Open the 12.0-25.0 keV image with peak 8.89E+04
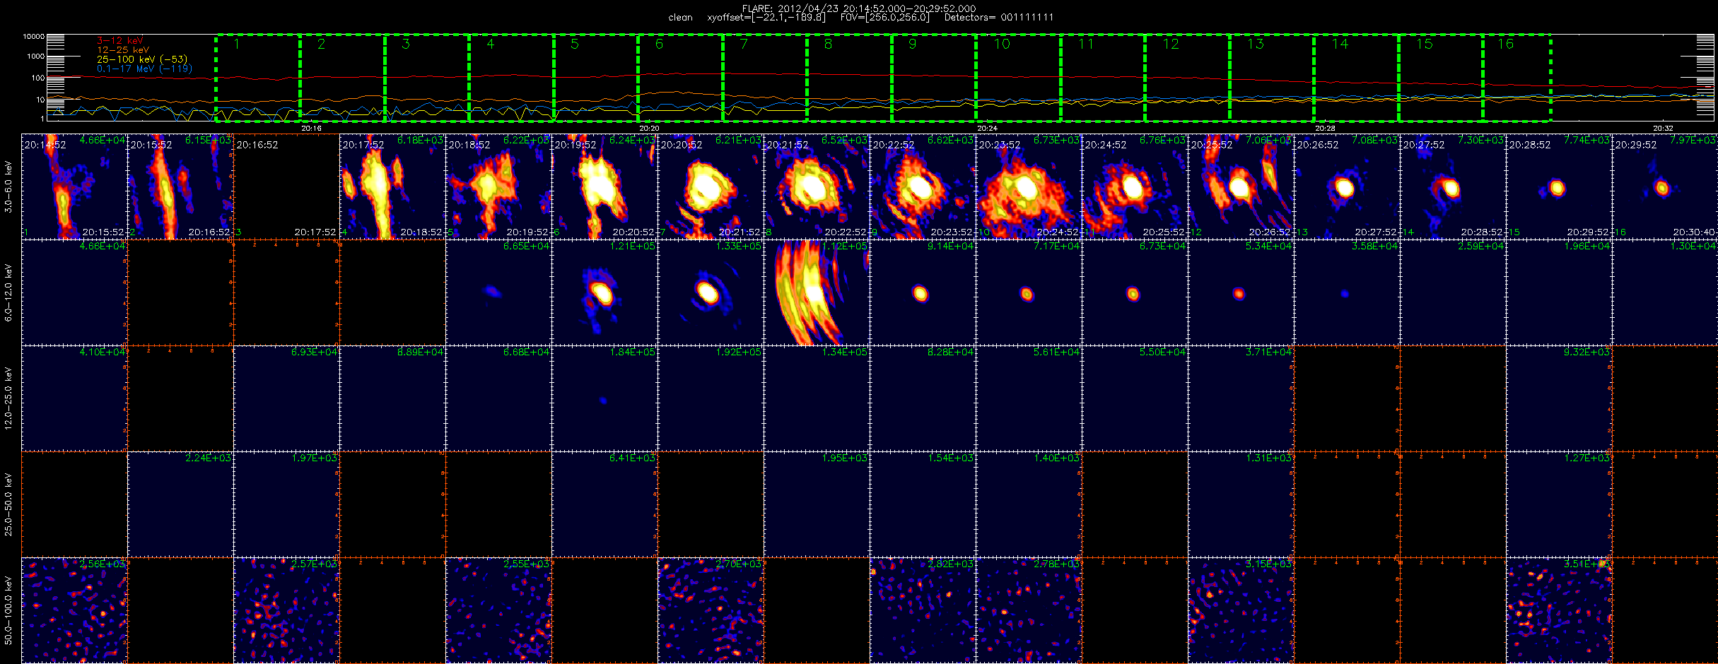 coord(392,398)
